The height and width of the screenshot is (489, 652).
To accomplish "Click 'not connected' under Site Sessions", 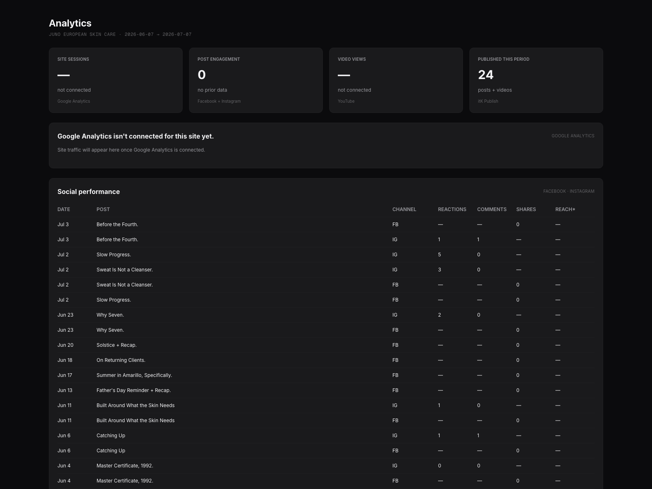I will [74, 90].
